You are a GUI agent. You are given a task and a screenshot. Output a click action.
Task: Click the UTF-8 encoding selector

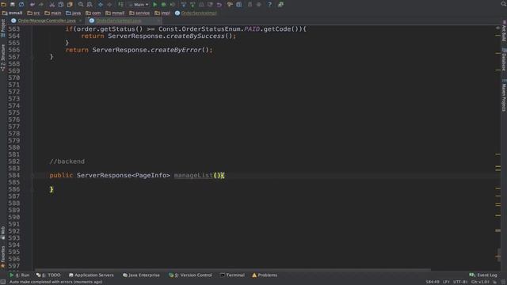pos(460,282)
